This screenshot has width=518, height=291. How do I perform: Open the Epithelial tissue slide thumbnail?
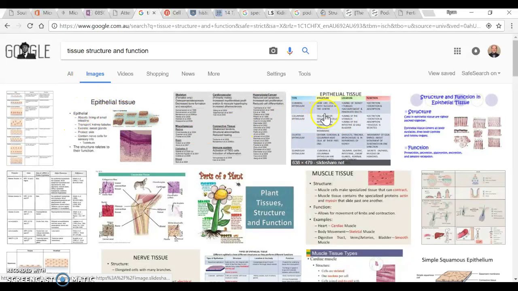(113, 128)
